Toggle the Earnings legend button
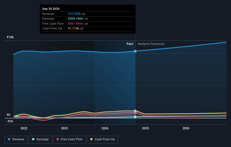The image size is (231, 147). point(40,139)
